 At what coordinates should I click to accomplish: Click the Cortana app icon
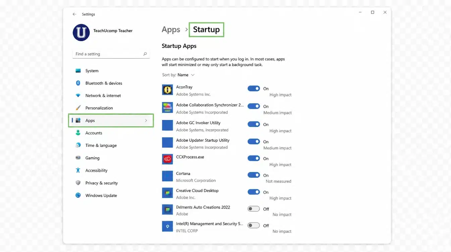click(x=167, y=176)
